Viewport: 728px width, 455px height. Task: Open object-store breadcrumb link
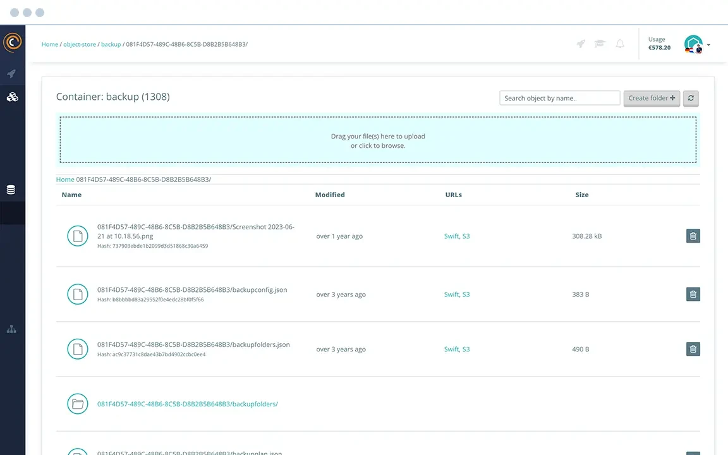click(x=80, y=45)
